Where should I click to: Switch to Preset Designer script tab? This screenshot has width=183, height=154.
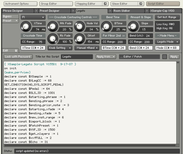55,11
